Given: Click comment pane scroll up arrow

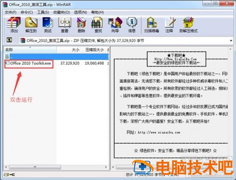Looking at the screenshot, I should [x=230, y=49].
